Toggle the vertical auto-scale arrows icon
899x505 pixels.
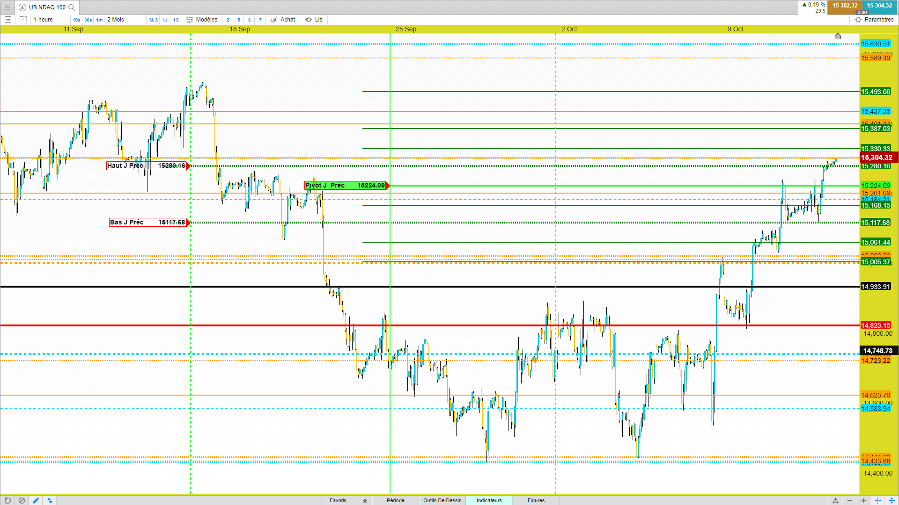892,500
